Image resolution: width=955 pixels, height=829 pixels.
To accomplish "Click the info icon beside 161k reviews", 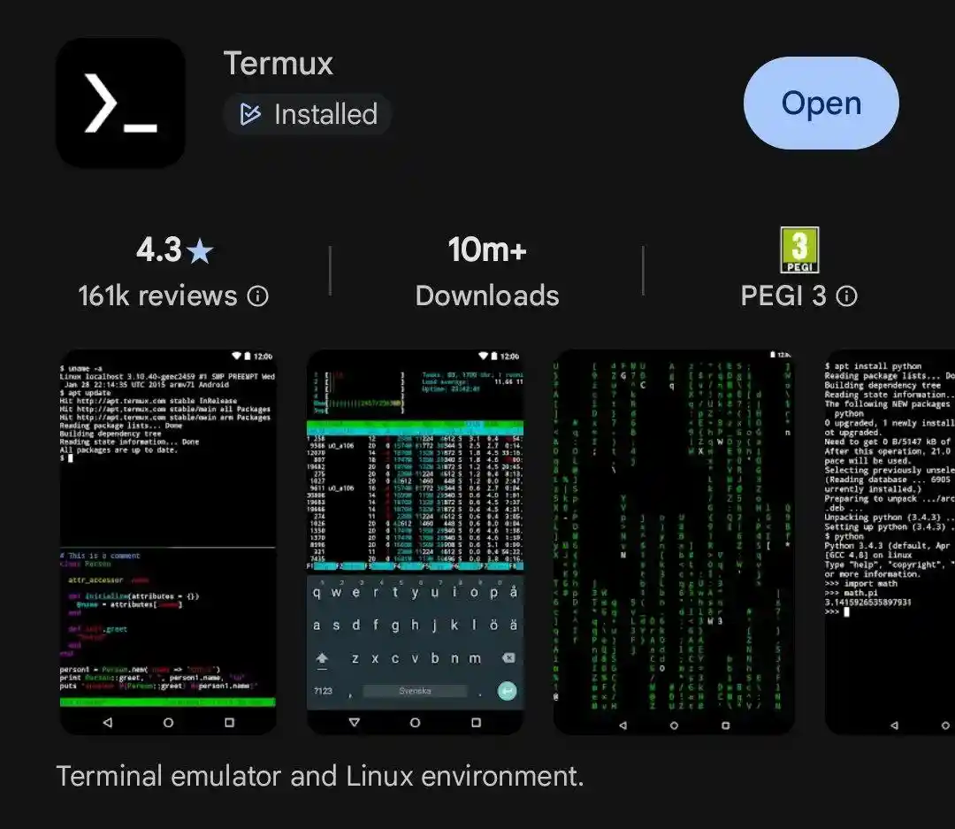I will [x=257, y=296].
